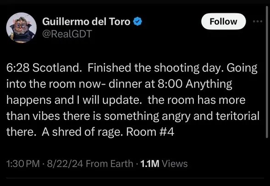Click the 1:30 PM timestamp
Image resolution: width=270 pixels, height=186 pixels.
tap(23, 163)
